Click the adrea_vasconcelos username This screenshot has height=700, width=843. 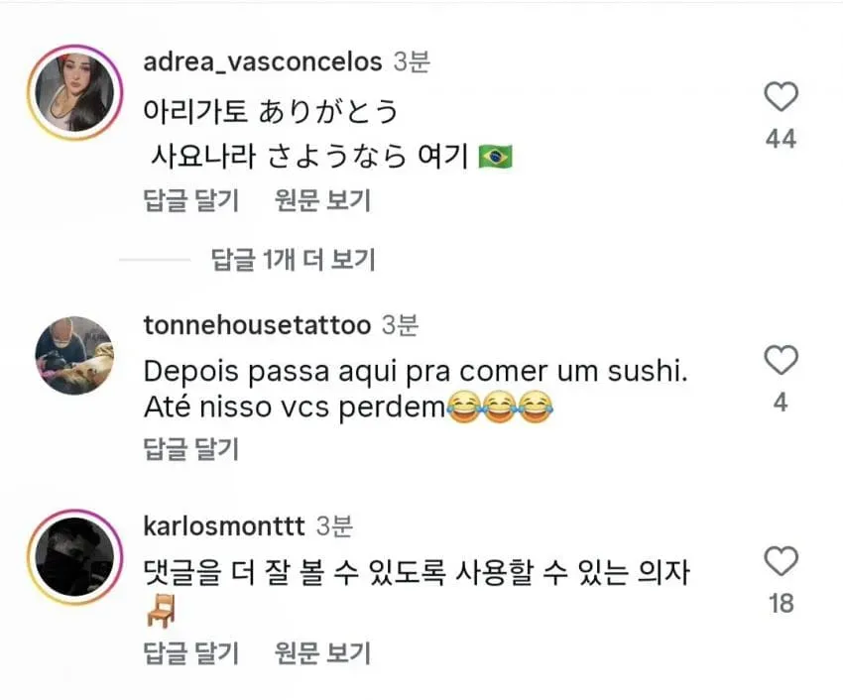[263, 61]
